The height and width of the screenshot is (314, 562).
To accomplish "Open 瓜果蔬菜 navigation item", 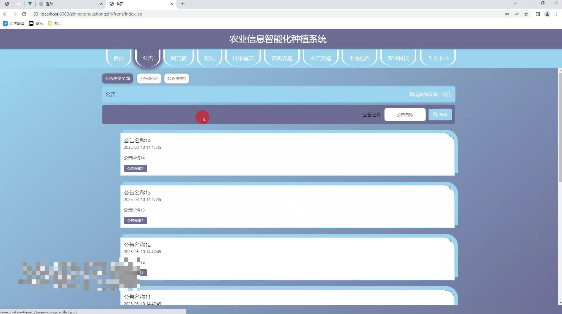I will click(243, 58).
